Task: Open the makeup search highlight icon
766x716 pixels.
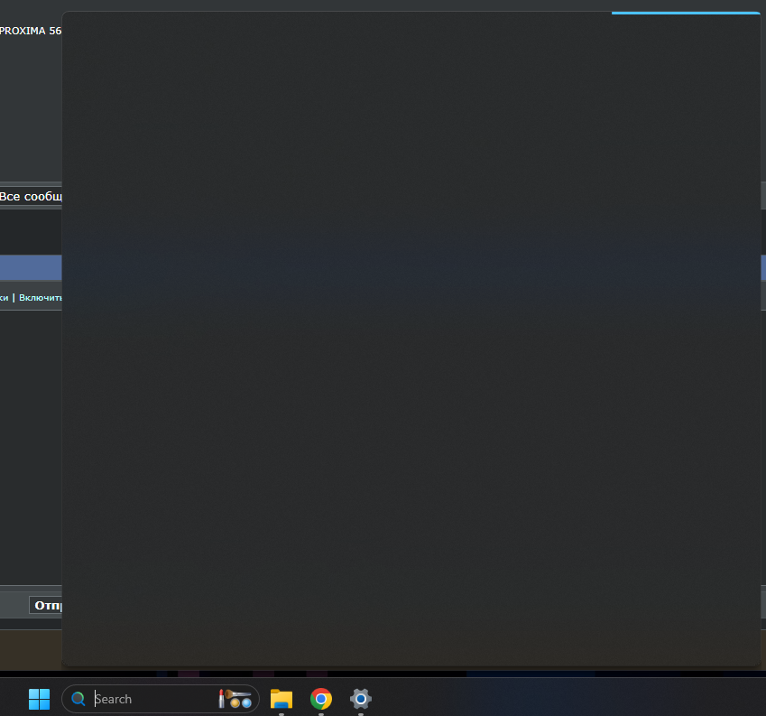Action: coord(235,699)
